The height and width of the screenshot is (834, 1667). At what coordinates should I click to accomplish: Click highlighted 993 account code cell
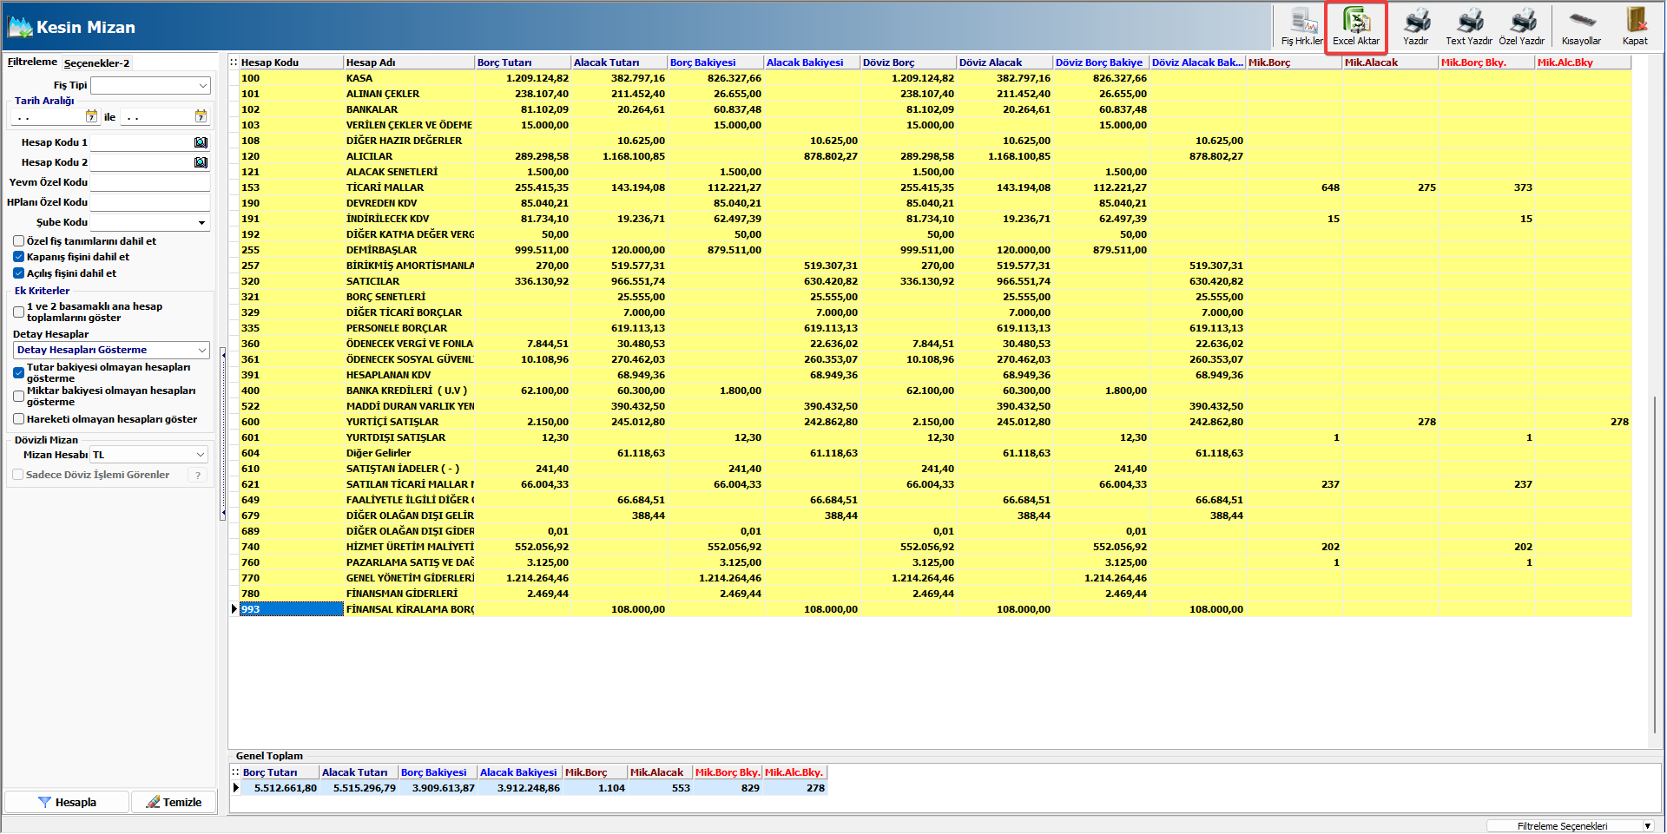[291, 609]
